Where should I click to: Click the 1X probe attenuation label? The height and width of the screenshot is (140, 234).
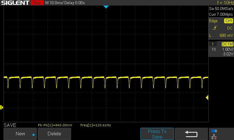(x=214, y=49)
